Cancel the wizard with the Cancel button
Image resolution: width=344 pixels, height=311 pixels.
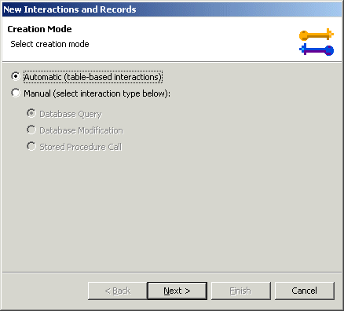pos(305,291)
